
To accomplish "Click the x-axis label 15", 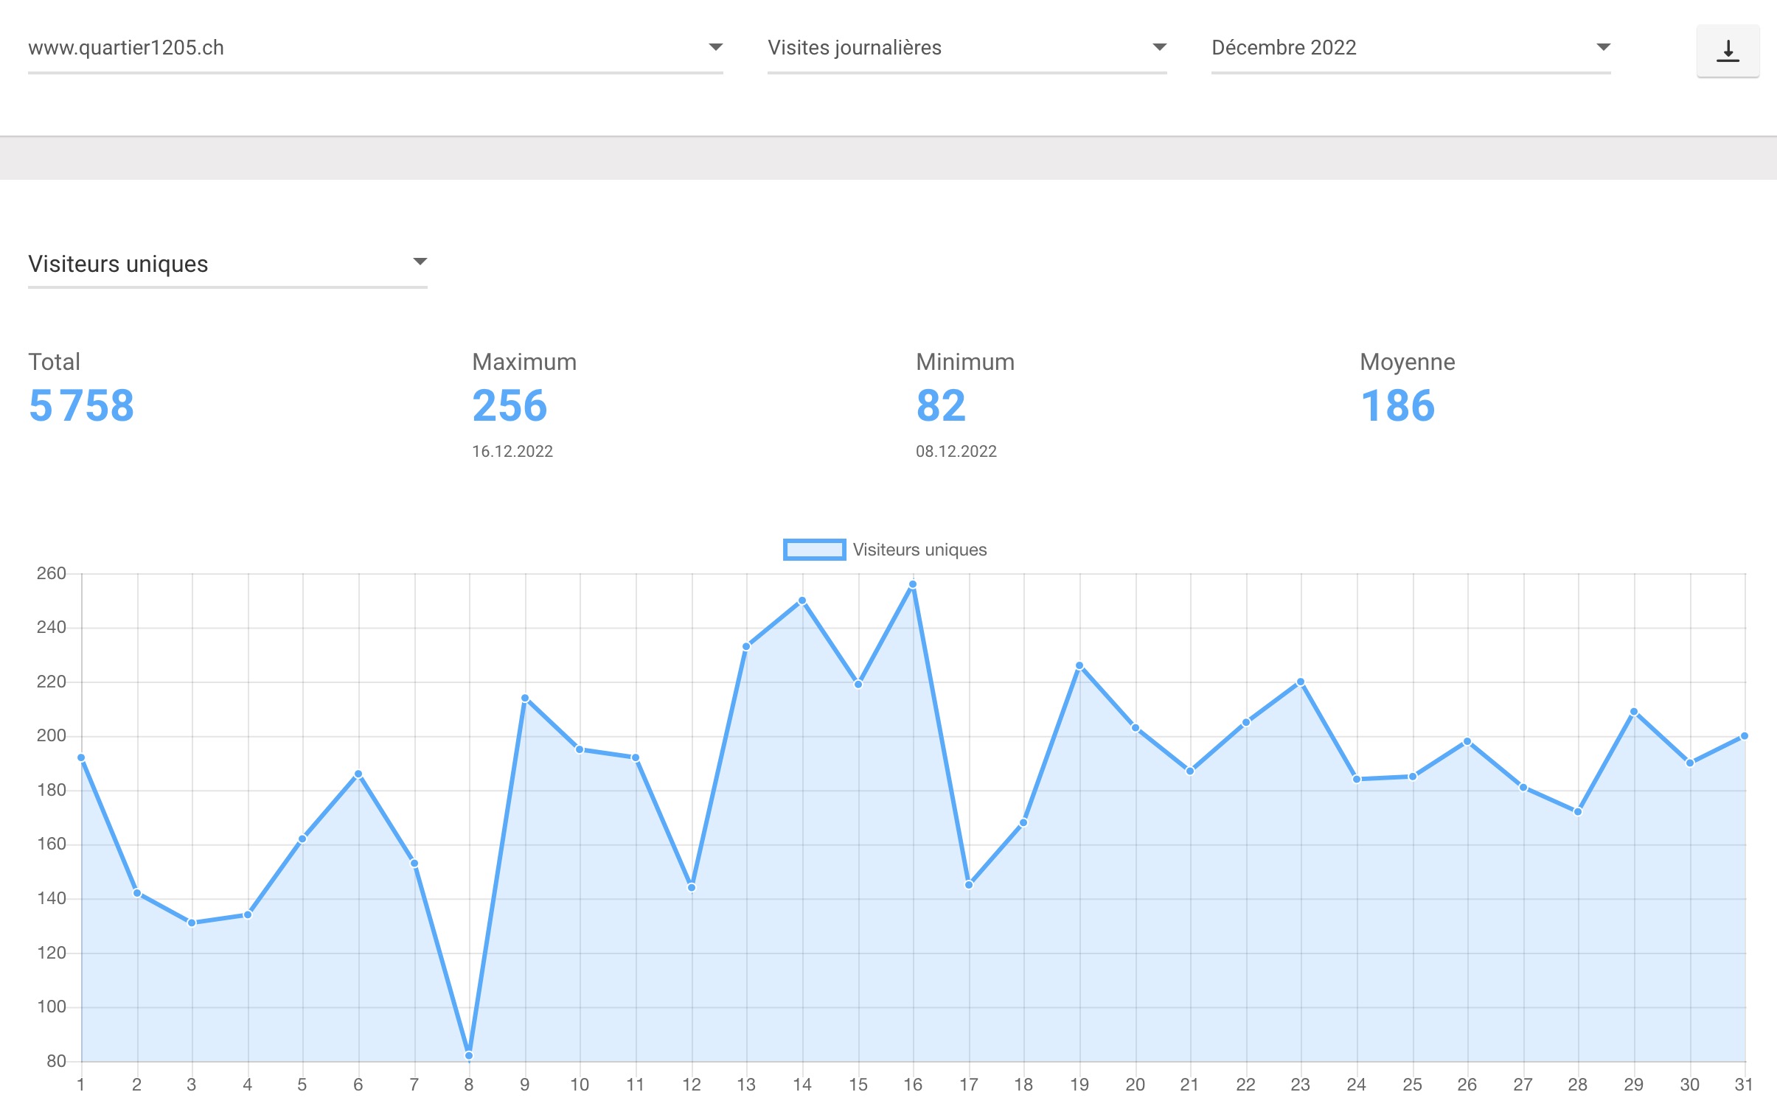I will pos(858,1085).
